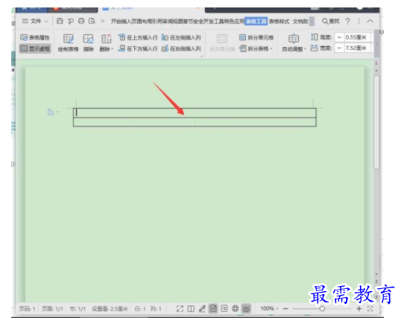Click the fit-page icon after zoom plus
Image resolution: width=401 pixels, height=318 pixels.
370,309
